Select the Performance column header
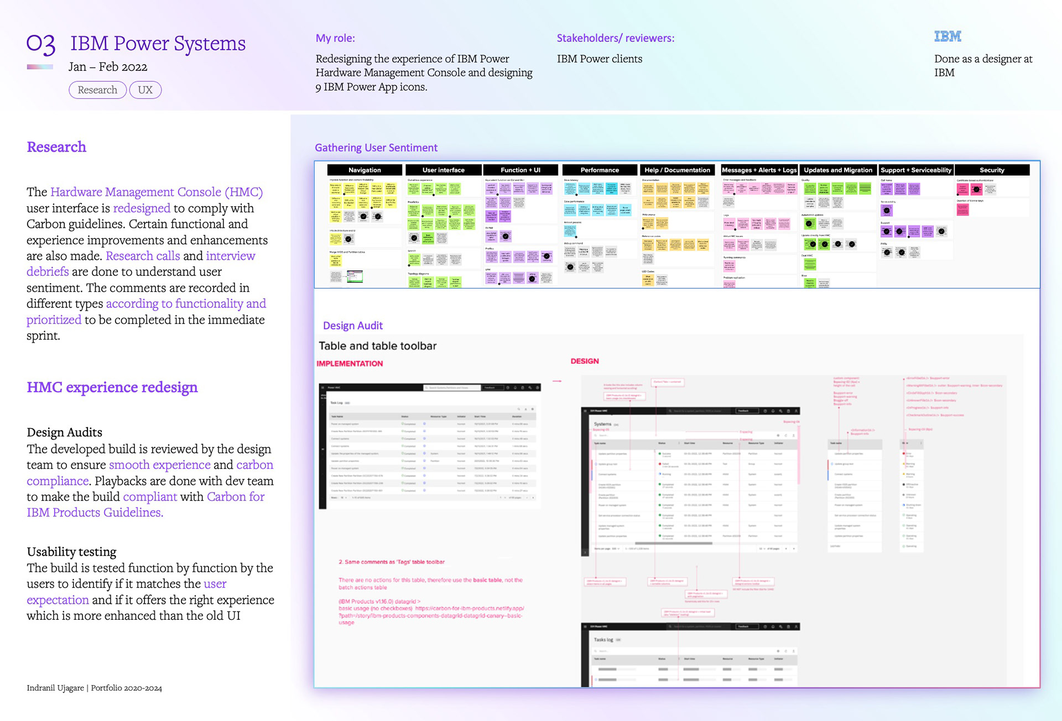This screenshot has height=721, width=1062. click(x=600, y=170)
